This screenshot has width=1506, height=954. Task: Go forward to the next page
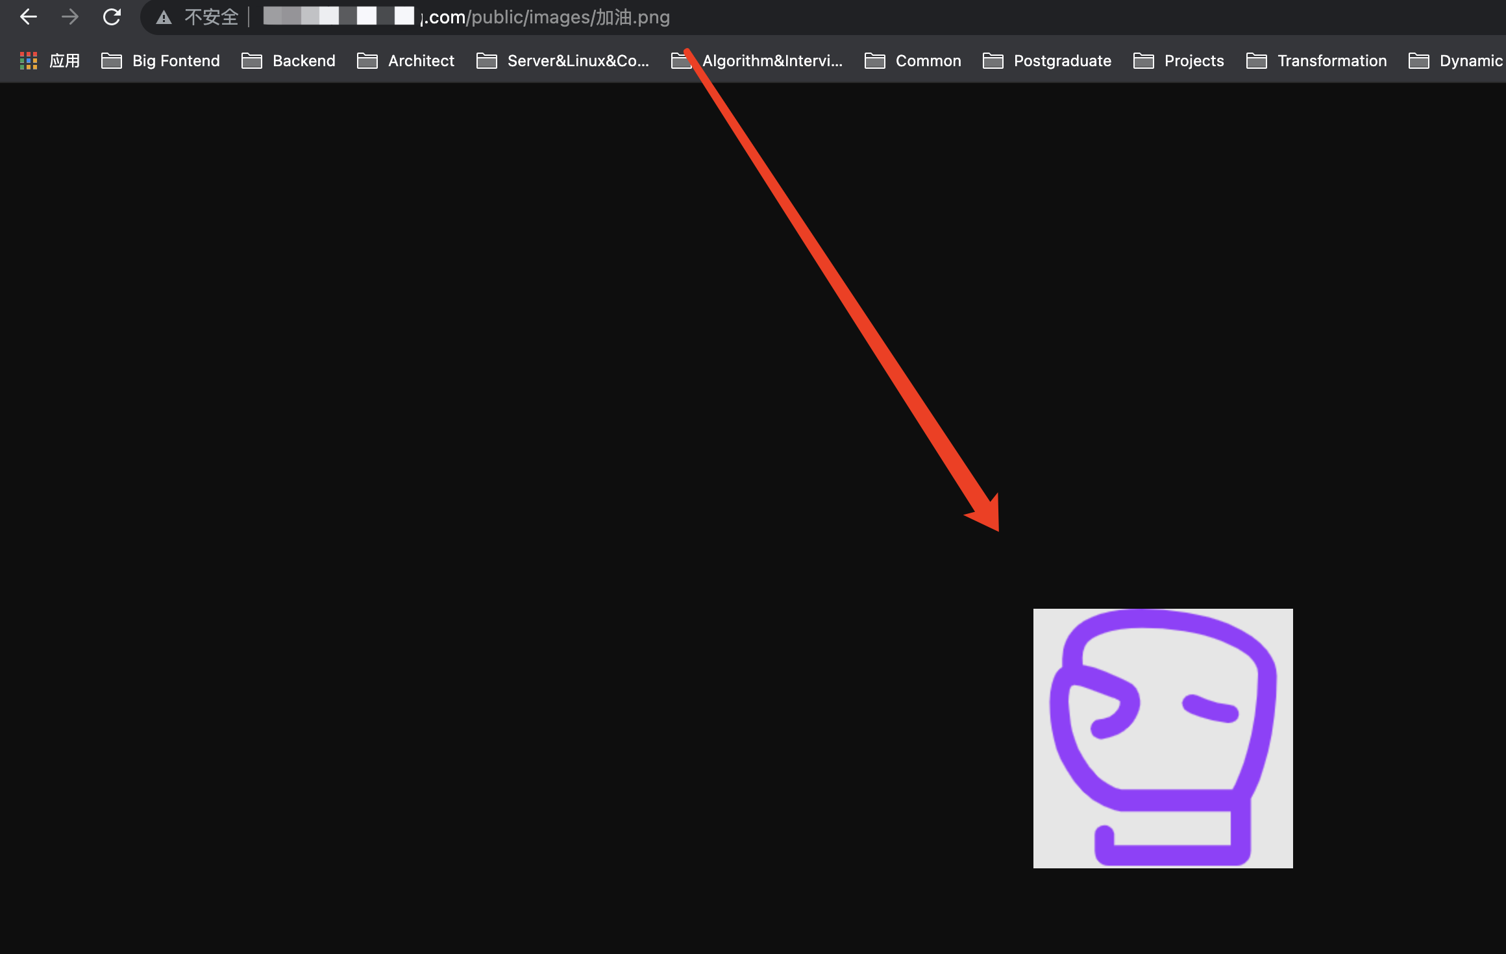pyautogui.click(x=70, y=17)
